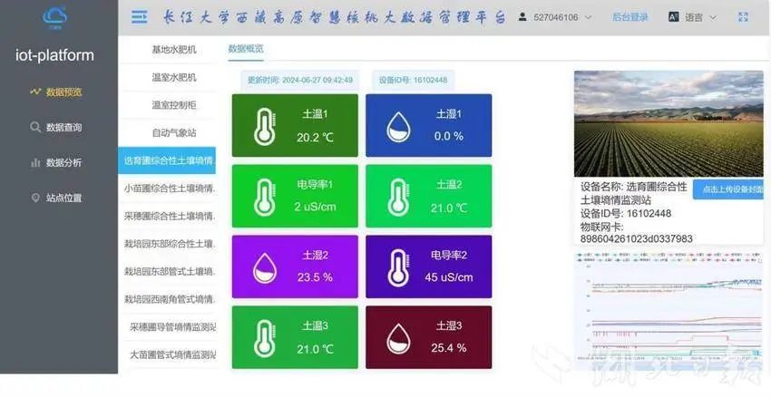Viewport: 771px width, 397px height.
Task: Choose 基地水肥机 from the device list
Action: [x=173, y=49]
